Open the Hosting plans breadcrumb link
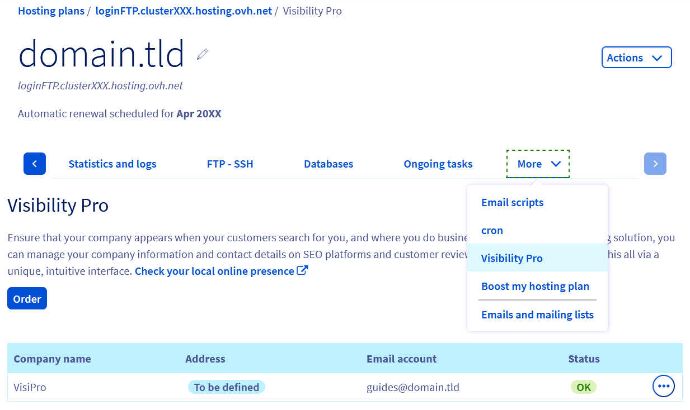 (x=51, y=10)
